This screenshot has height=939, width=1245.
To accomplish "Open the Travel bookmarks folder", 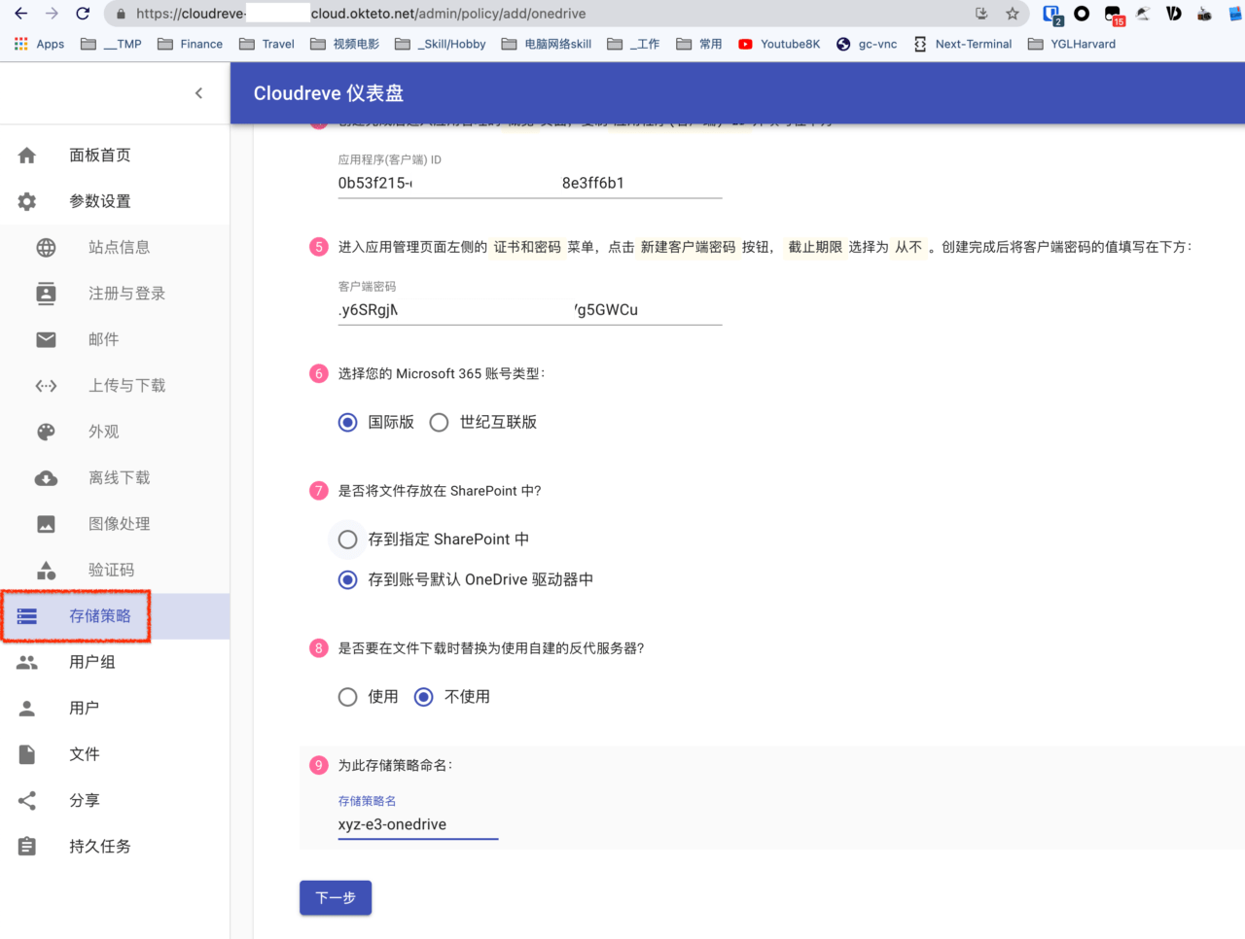I will click(267, 44).
